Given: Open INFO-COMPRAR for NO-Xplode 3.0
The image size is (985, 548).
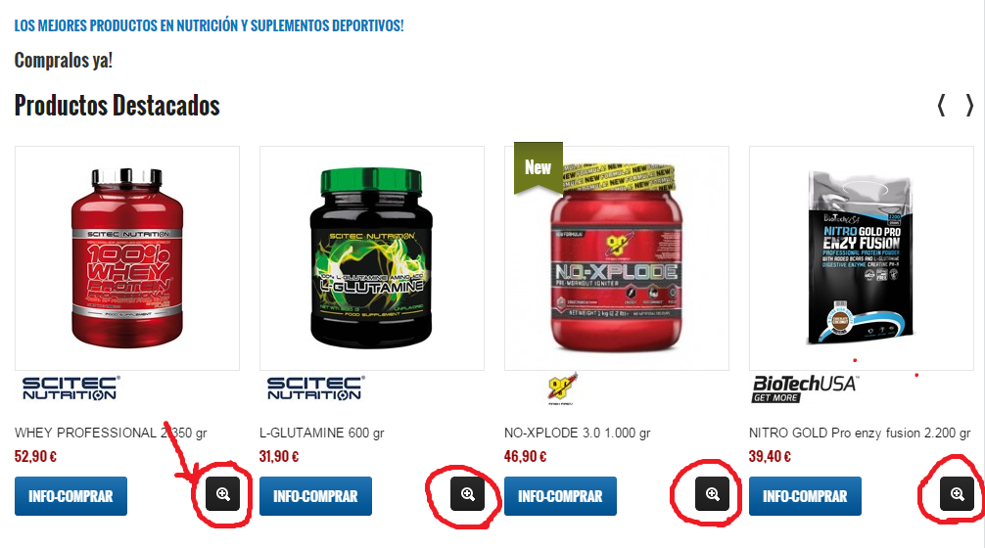Looking at the screenshot, I should [560, 496].
